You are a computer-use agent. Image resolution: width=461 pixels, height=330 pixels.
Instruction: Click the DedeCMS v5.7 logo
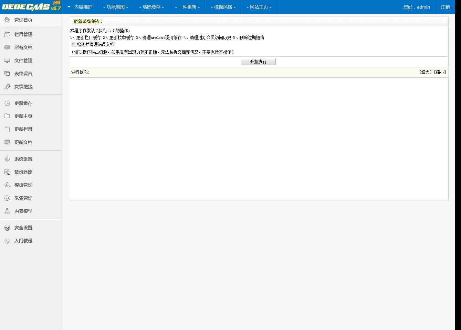tap(31, 6)
